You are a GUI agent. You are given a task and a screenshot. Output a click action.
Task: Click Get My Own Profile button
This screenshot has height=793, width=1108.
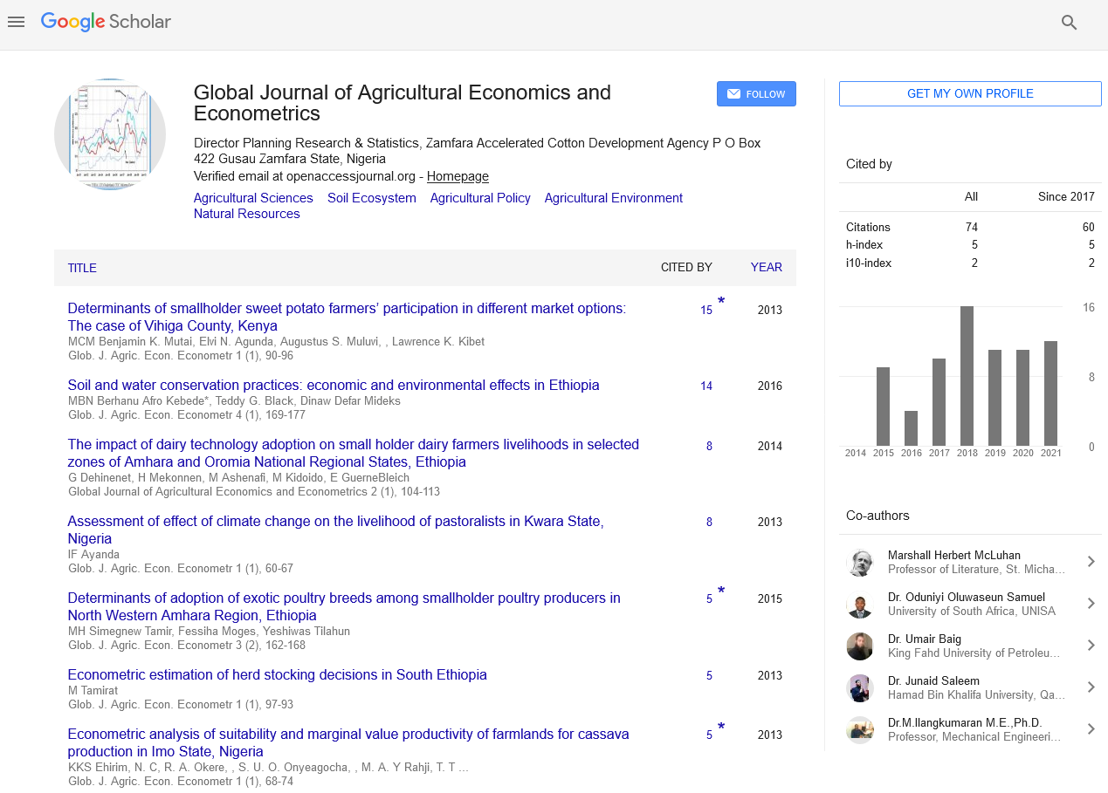tap(970, 94)
